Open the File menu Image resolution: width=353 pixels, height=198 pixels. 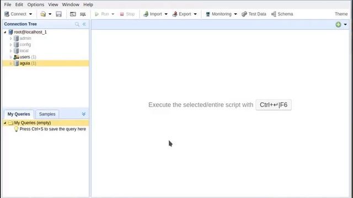8,4
